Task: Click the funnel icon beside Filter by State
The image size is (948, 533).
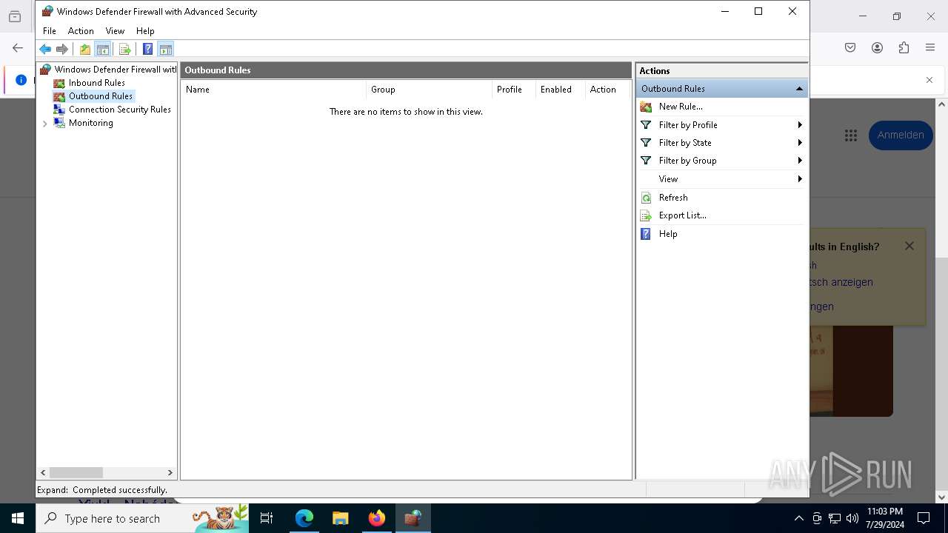Action: (x=646, y=143)
